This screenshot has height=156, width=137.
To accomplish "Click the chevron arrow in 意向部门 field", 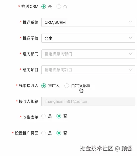I will (x=131, y=54).
